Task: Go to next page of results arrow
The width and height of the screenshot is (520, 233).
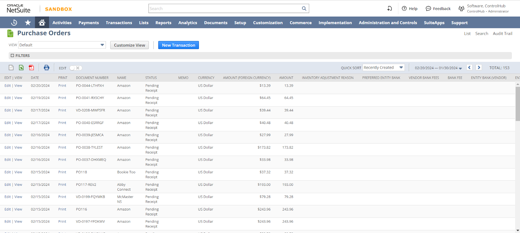Action: (479, 67)
